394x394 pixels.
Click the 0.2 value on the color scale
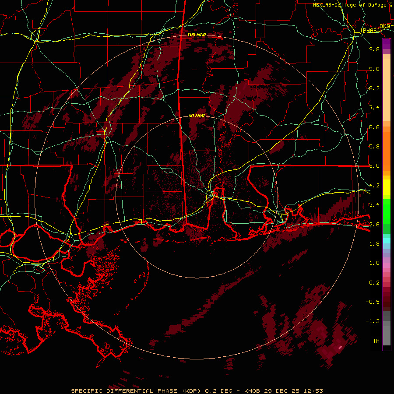point(374,283)
